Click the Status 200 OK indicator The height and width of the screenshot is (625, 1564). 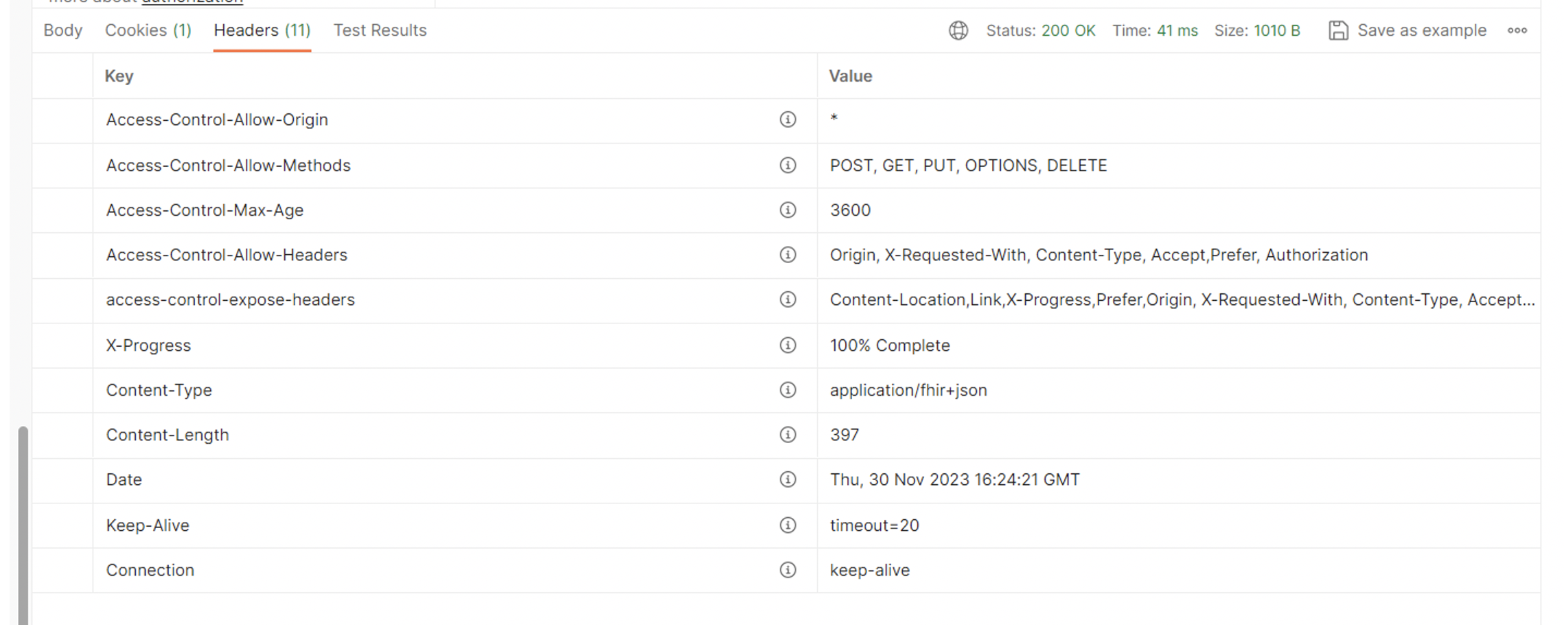[x=1041, y=31]
